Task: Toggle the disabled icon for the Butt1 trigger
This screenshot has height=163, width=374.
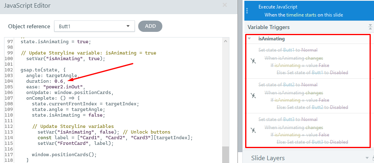Action: pos(253,61)
